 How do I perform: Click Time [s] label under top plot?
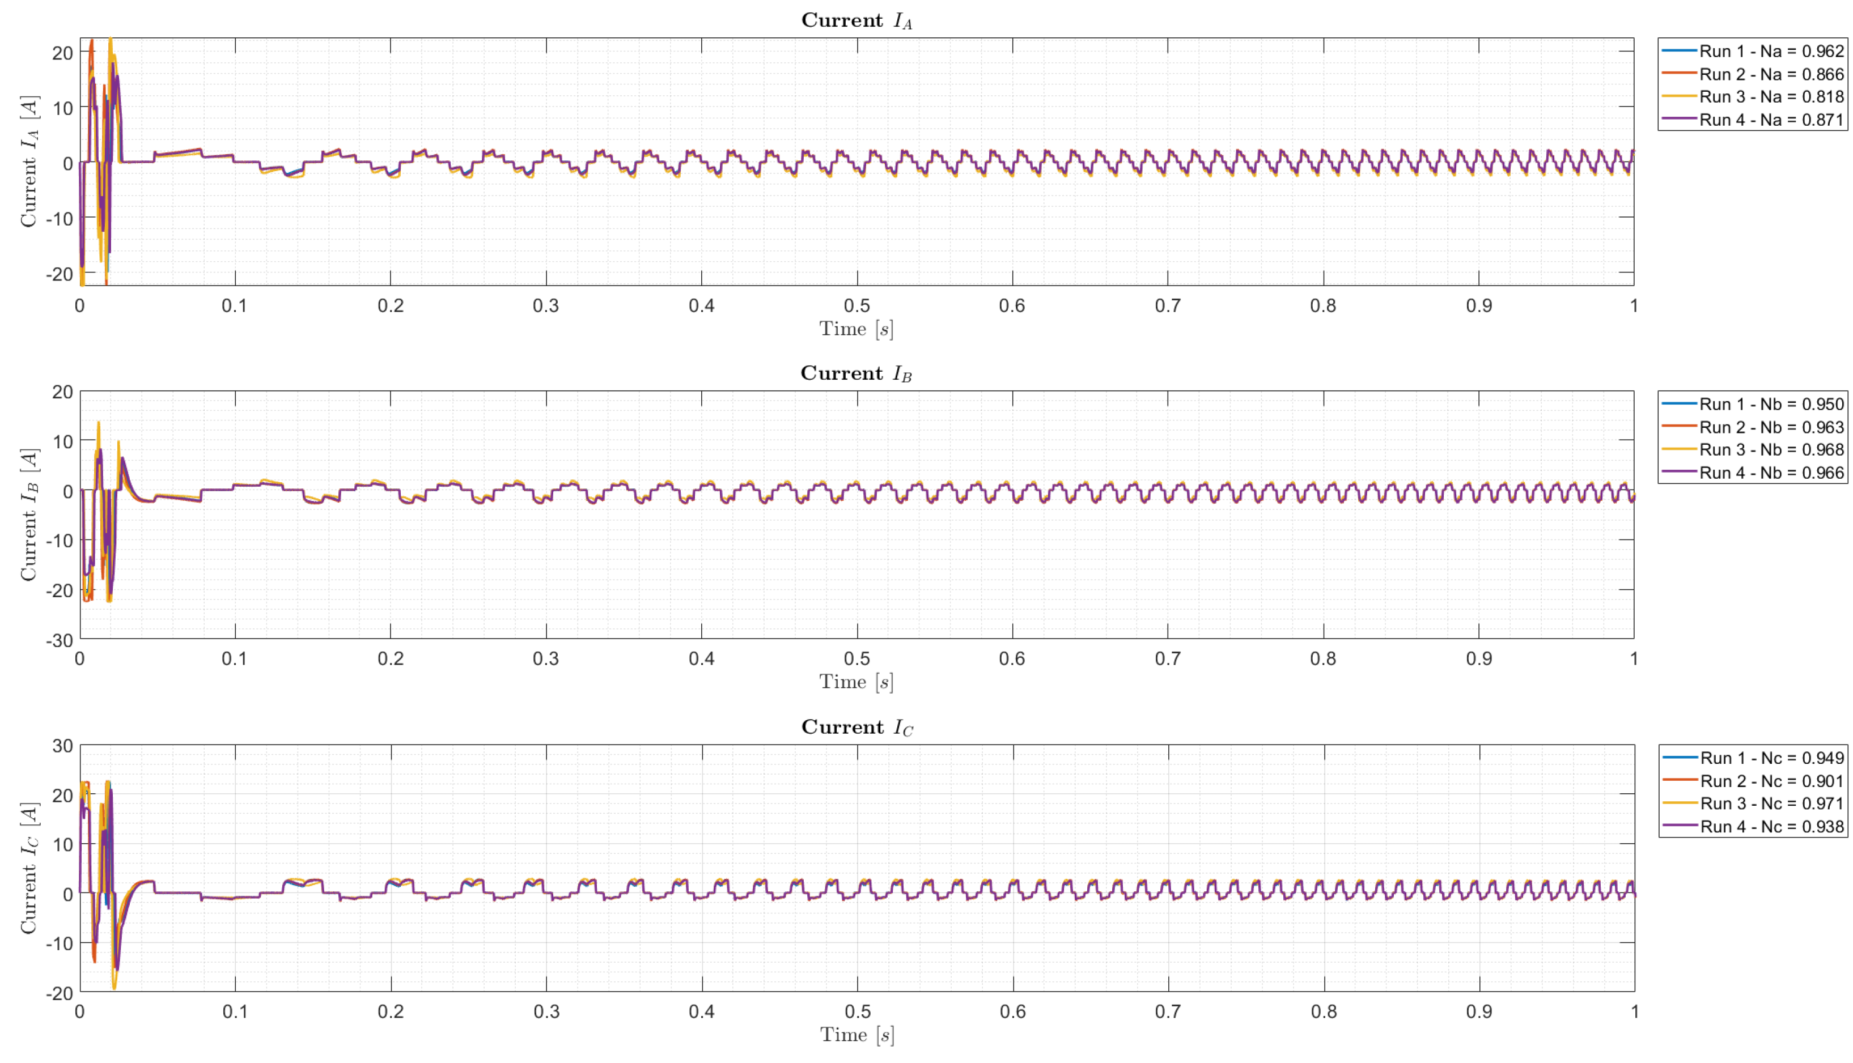click(x=856, y=329)
